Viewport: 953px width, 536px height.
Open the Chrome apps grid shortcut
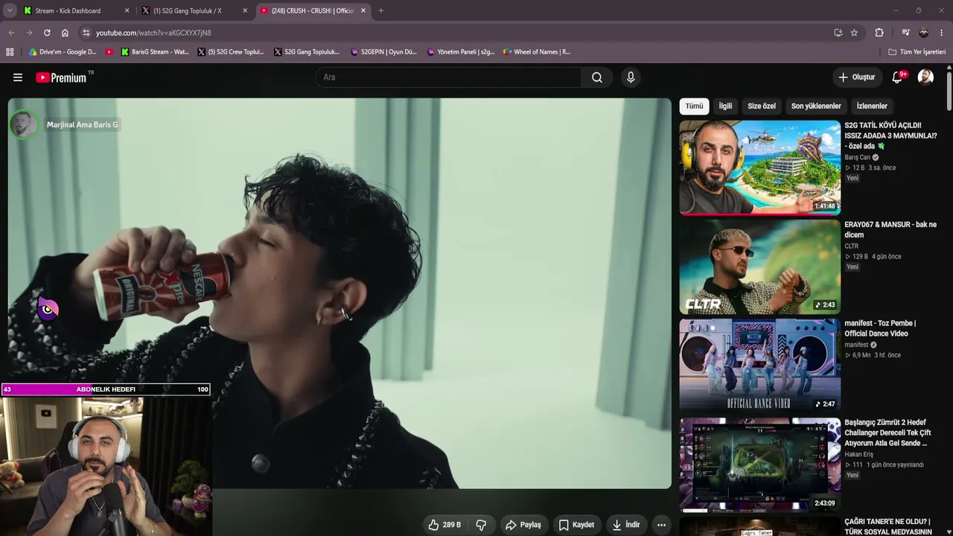(x=10, y=52)
